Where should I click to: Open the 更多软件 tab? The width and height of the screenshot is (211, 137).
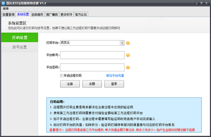click(x=66, y=14)
